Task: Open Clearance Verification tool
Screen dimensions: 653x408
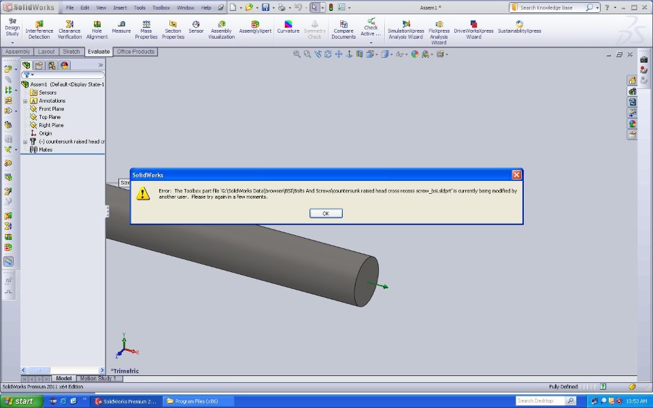Action: pos(69,30)
